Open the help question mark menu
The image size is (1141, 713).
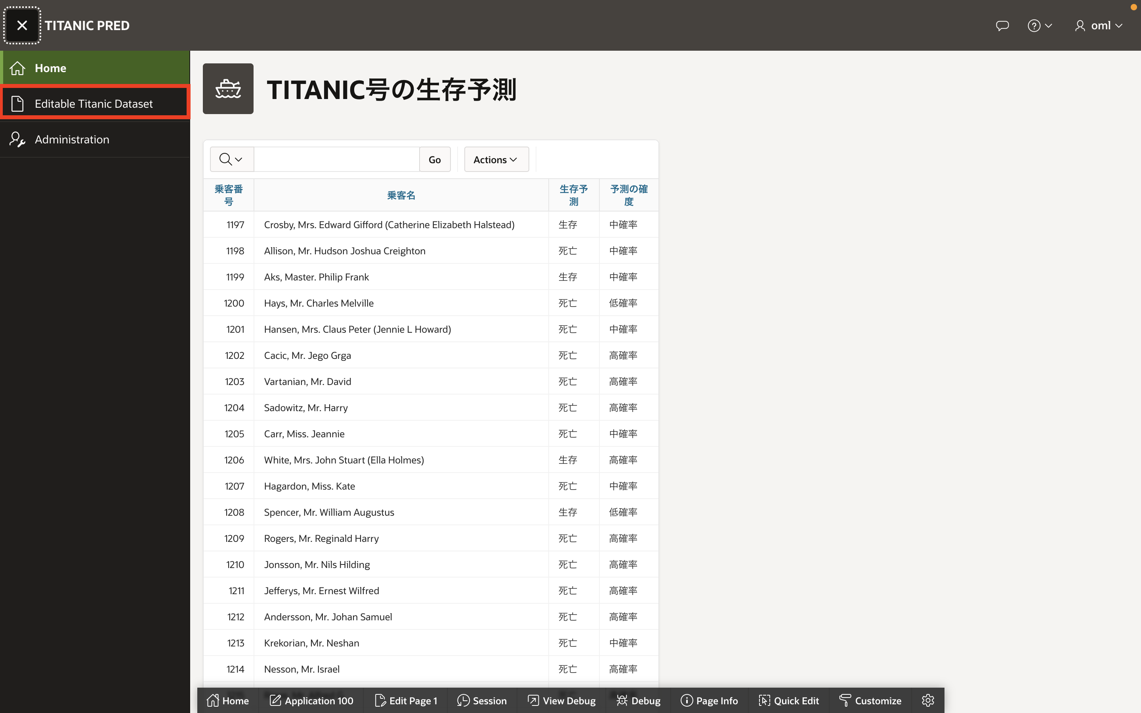(x=1040, y=25)
